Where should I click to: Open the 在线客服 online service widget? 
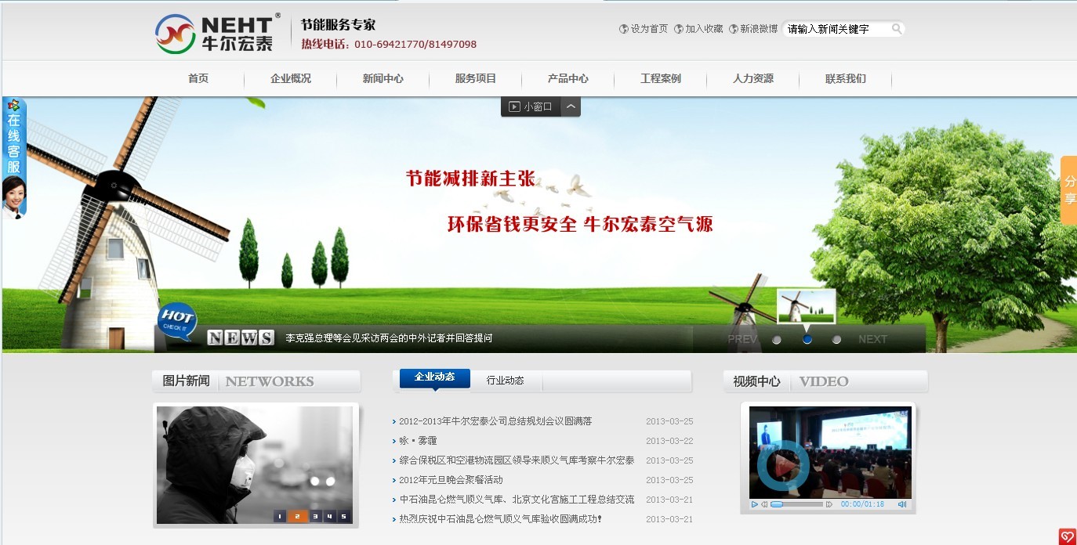pyautogui.click(x=13, y=157)
